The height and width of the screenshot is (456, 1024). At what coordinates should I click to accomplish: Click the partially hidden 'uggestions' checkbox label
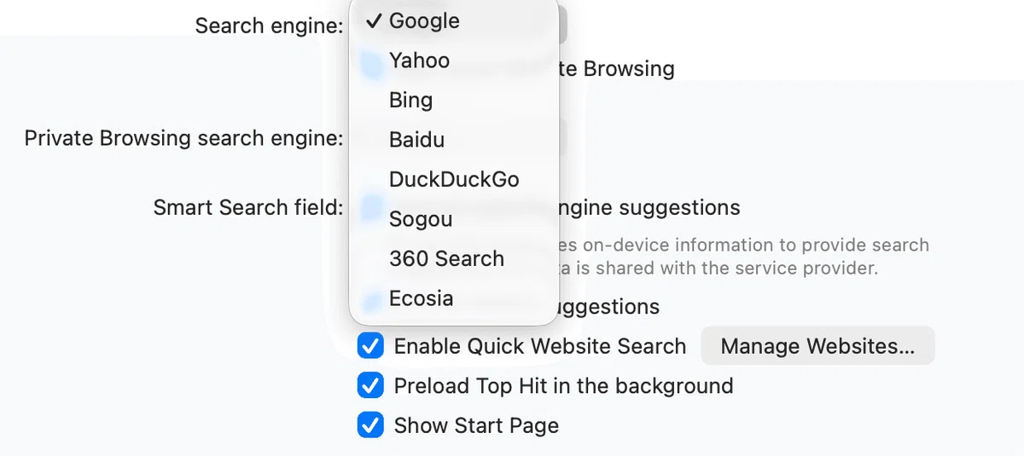point(608,307)
